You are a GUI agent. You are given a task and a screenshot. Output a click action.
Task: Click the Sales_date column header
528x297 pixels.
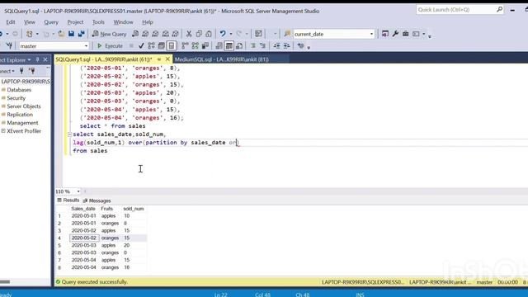[83, 209]
